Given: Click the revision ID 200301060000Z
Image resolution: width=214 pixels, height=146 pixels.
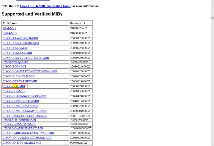Looking at the screenshot, I should (80, 53).
